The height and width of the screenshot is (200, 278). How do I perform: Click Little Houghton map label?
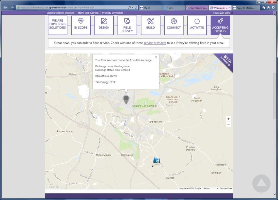[x=217, y=88]
